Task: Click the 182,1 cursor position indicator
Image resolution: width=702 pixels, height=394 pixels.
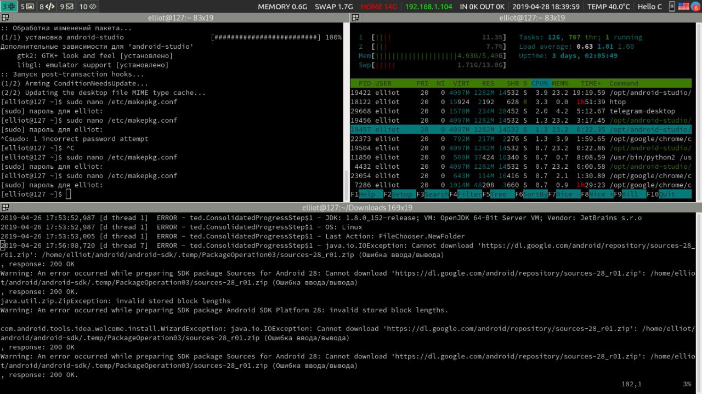Action: pyautogui.click(x=632, y=384)
